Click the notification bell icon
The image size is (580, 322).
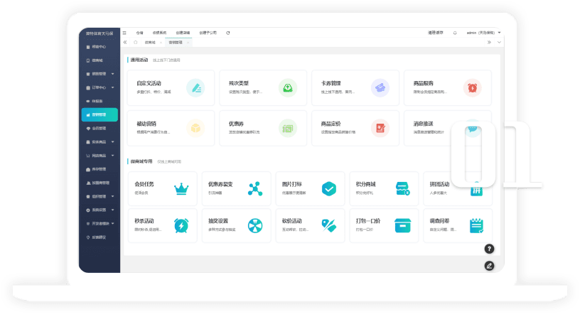[455, 33]
